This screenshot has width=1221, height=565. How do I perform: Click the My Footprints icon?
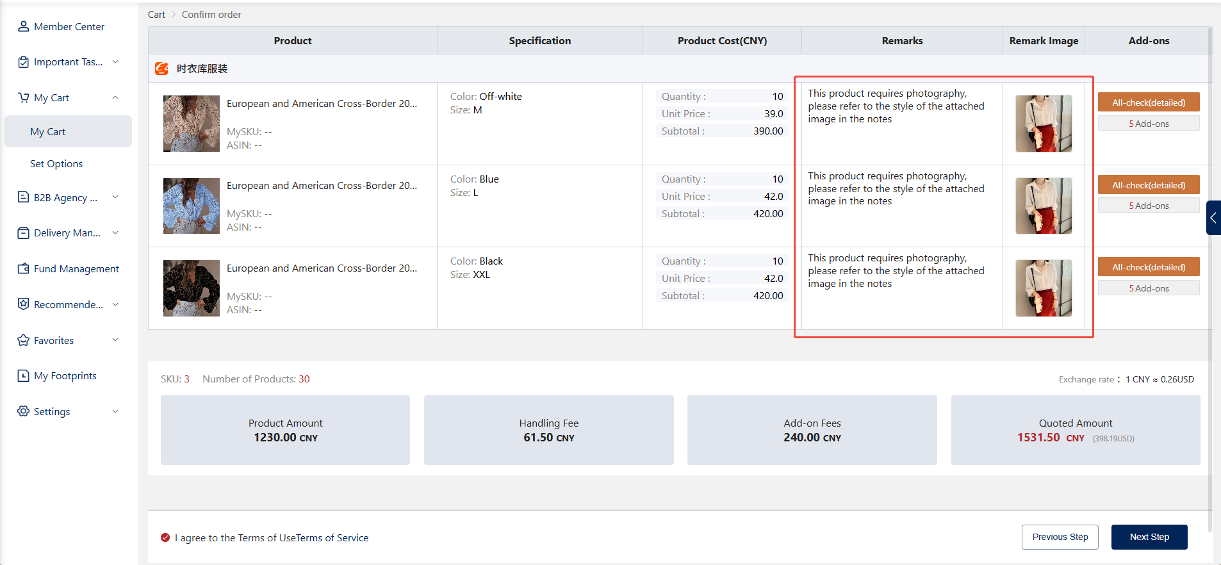click(24, 375)
